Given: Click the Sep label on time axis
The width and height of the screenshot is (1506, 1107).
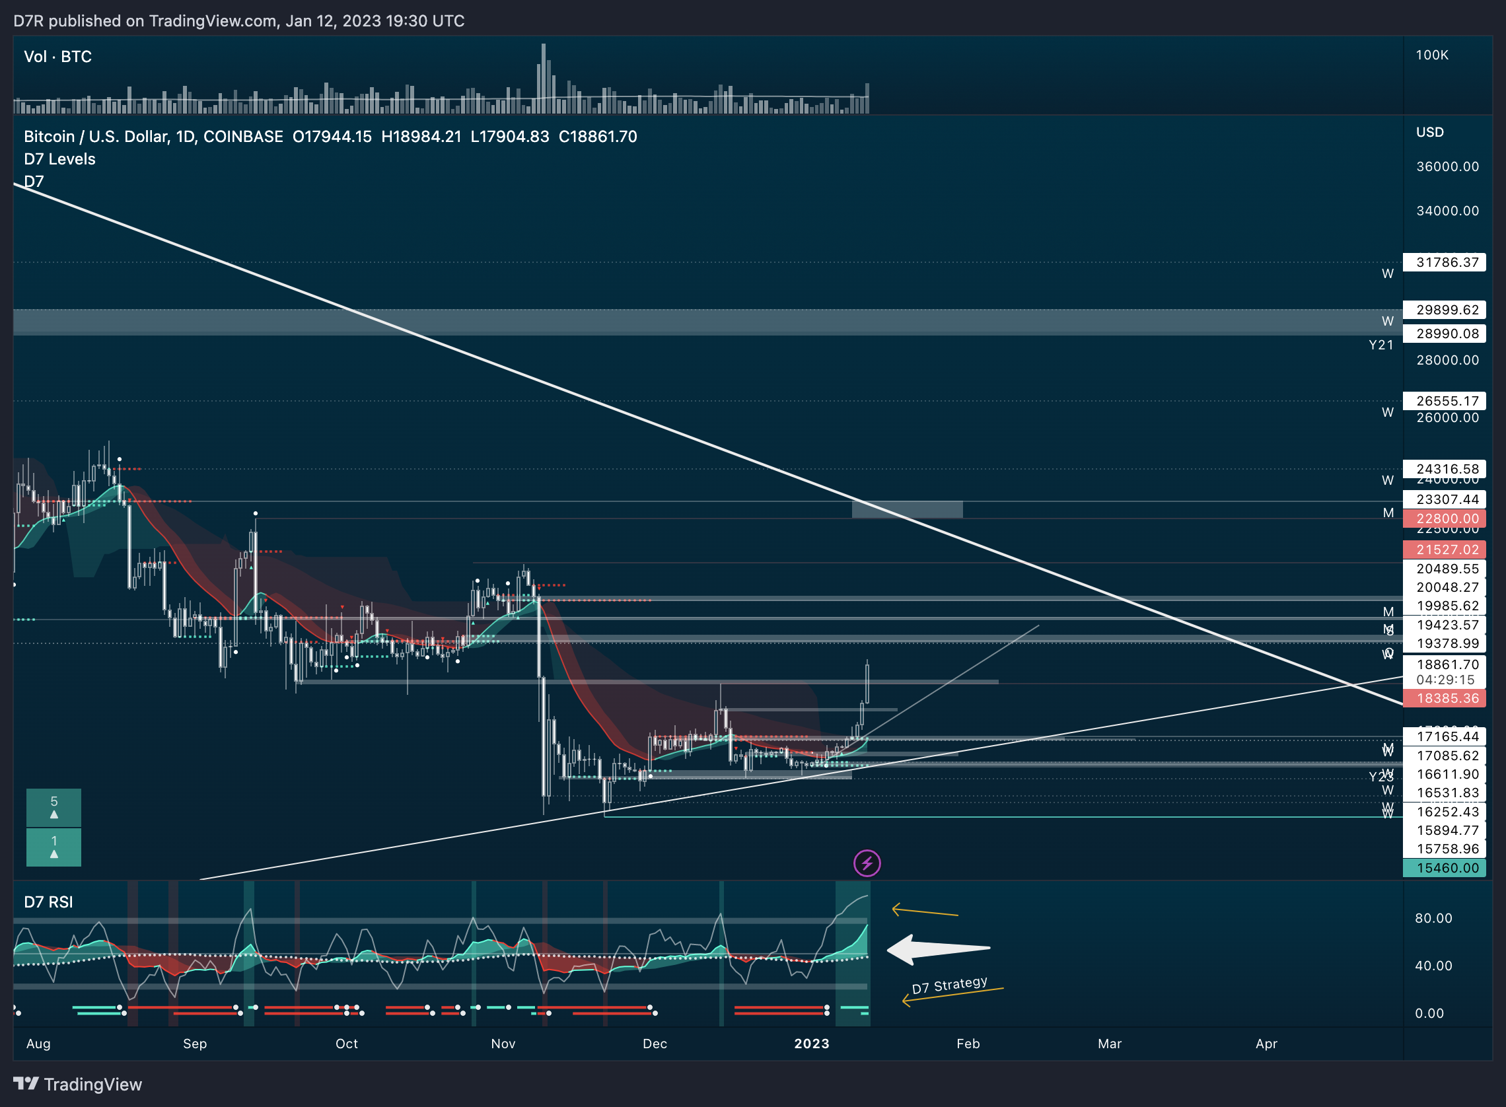Looking at the screenshot, I should [195, 1044].
